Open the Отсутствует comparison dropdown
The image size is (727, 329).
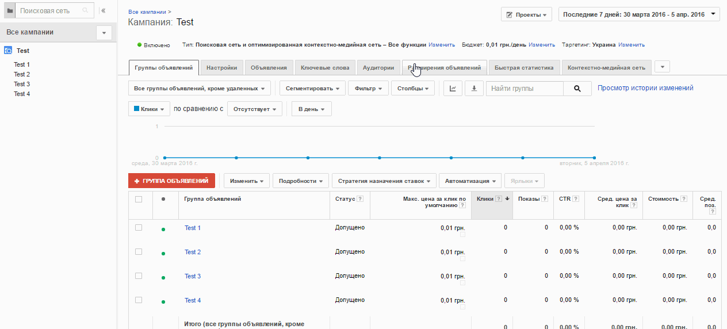(255, 109)
